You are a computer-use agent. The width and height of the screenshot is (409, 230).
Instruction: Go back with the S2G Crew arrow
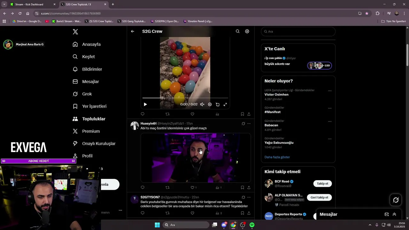[x=133, y=31]
